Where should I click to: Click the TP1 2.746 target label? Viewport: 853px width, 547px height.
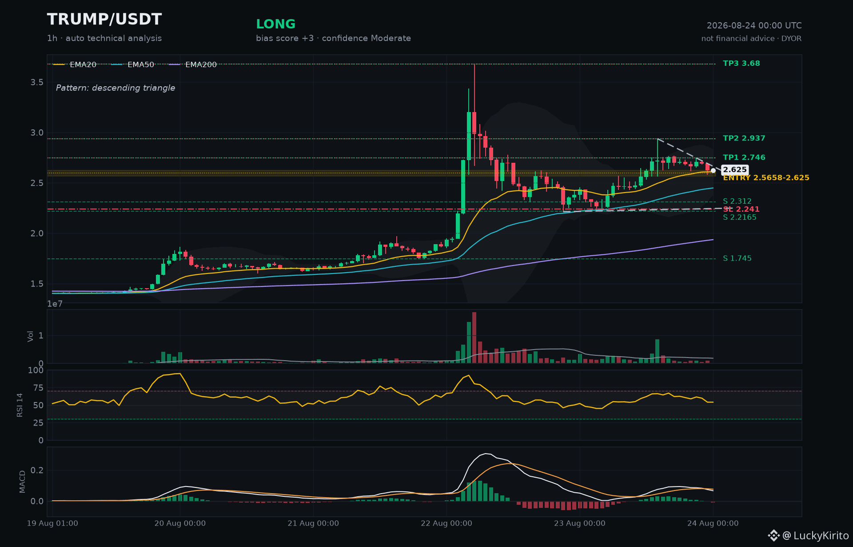pos(744,157)
